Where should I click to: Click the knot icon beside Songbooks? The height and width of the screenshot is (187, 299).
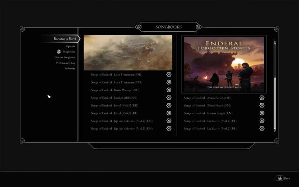tap(59, 51)
